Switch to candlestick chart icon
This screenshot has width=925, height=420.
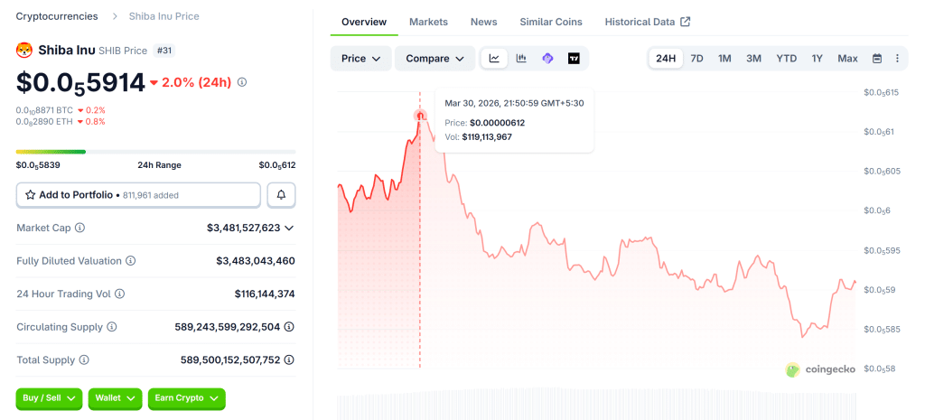[521, 59]
